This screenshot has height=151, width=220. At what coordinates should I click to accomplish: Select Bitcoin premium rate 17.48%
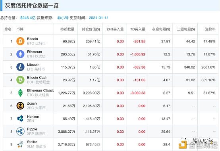click(209, 42)
